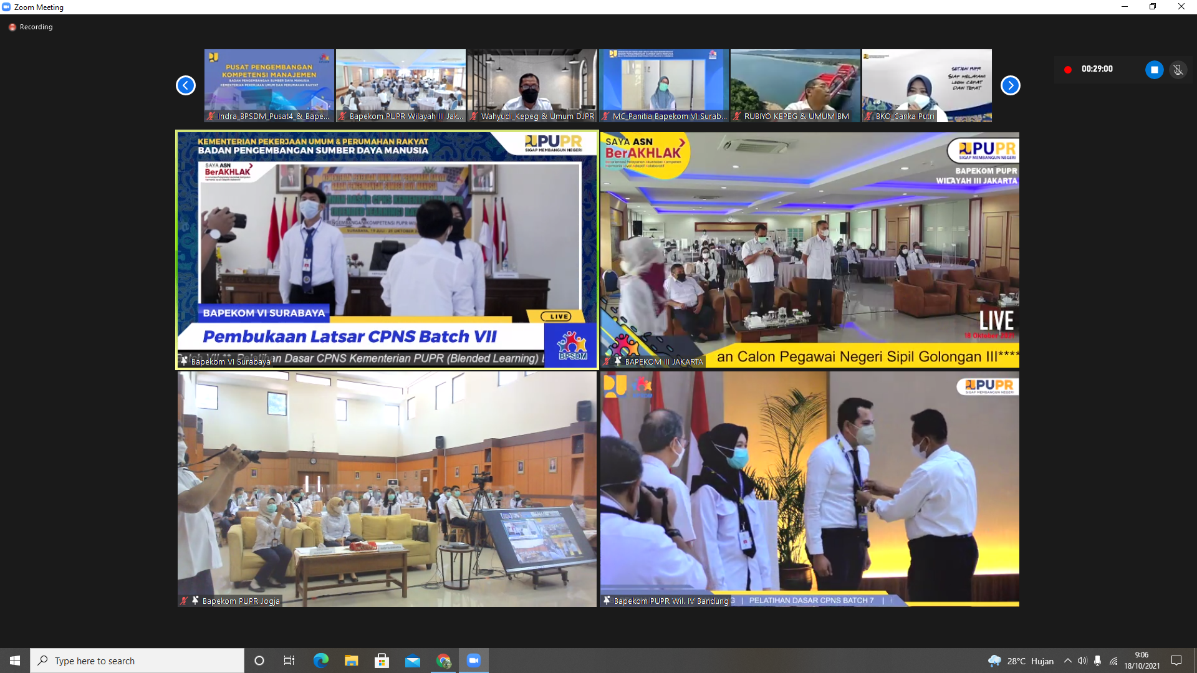Open Cortana circle on the taskbar
The width and height of the screenshot is (1197, 673).
point(259,661)
